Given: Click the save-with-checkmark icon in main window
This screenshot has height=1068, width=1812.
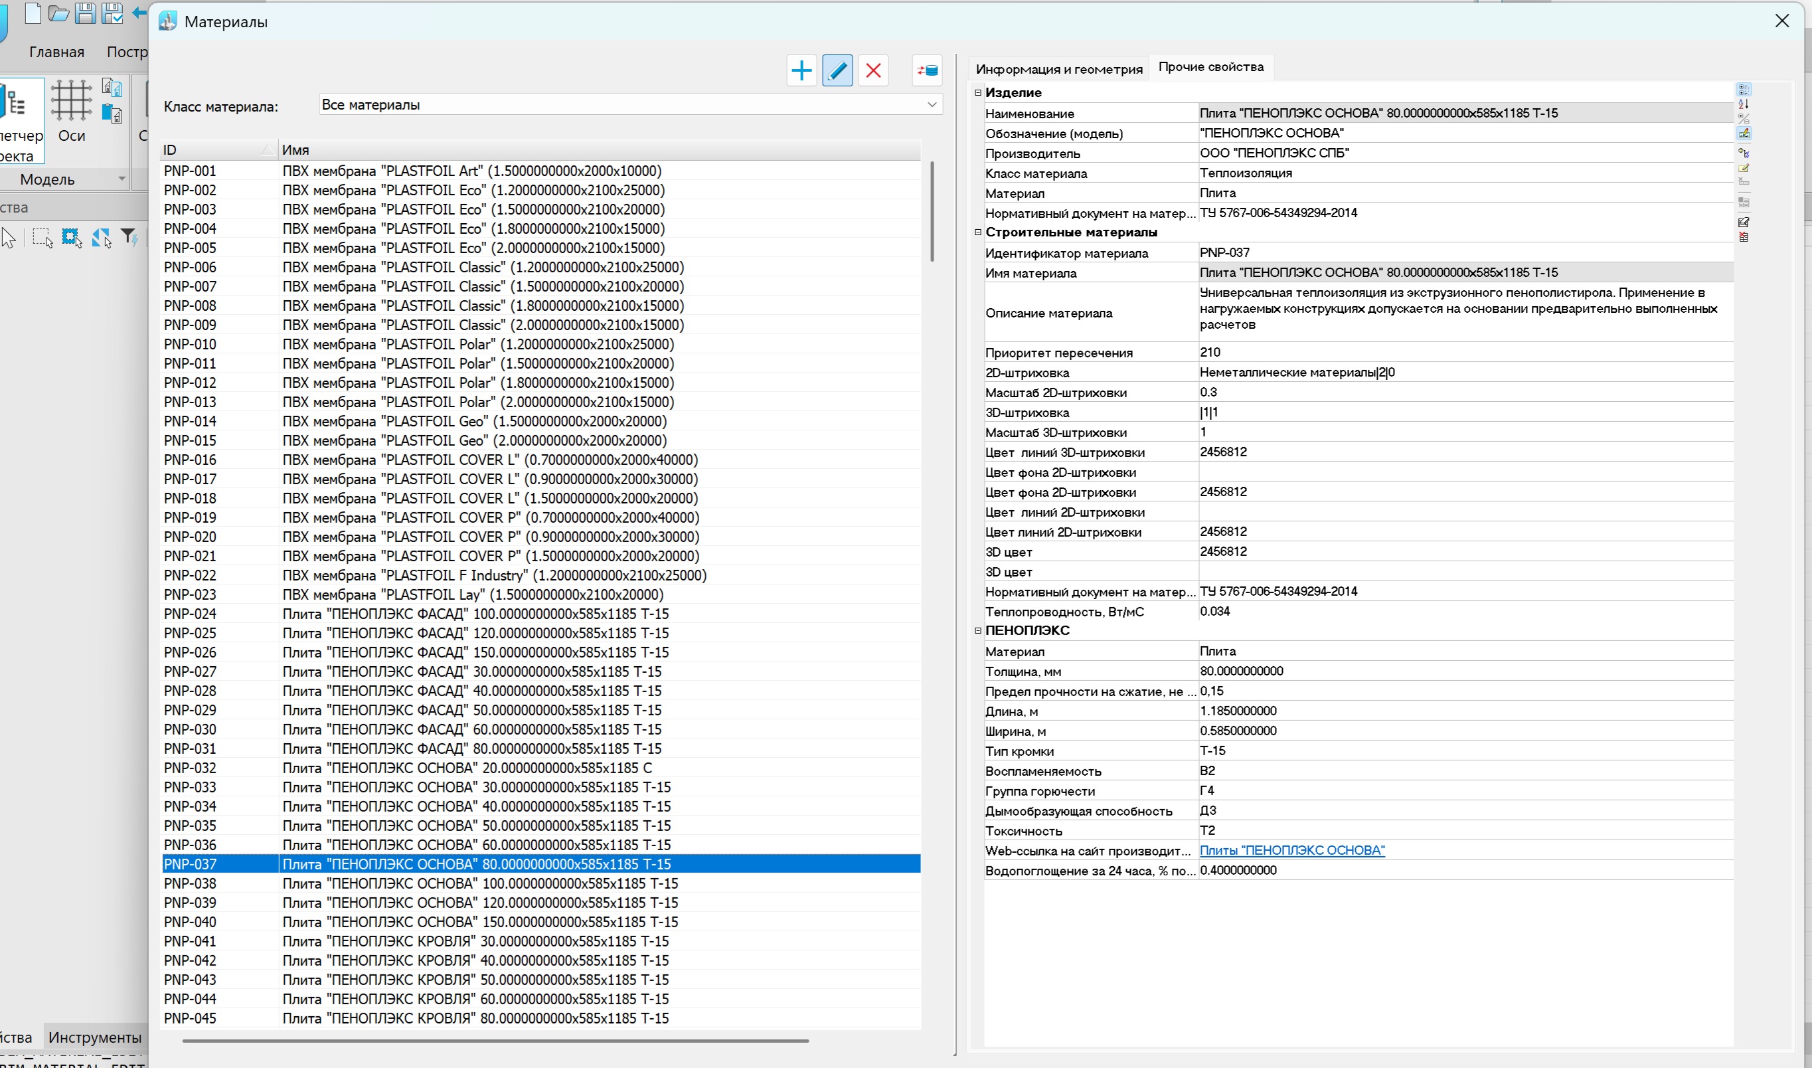Looking at the screenshot, I should [112, 13].
